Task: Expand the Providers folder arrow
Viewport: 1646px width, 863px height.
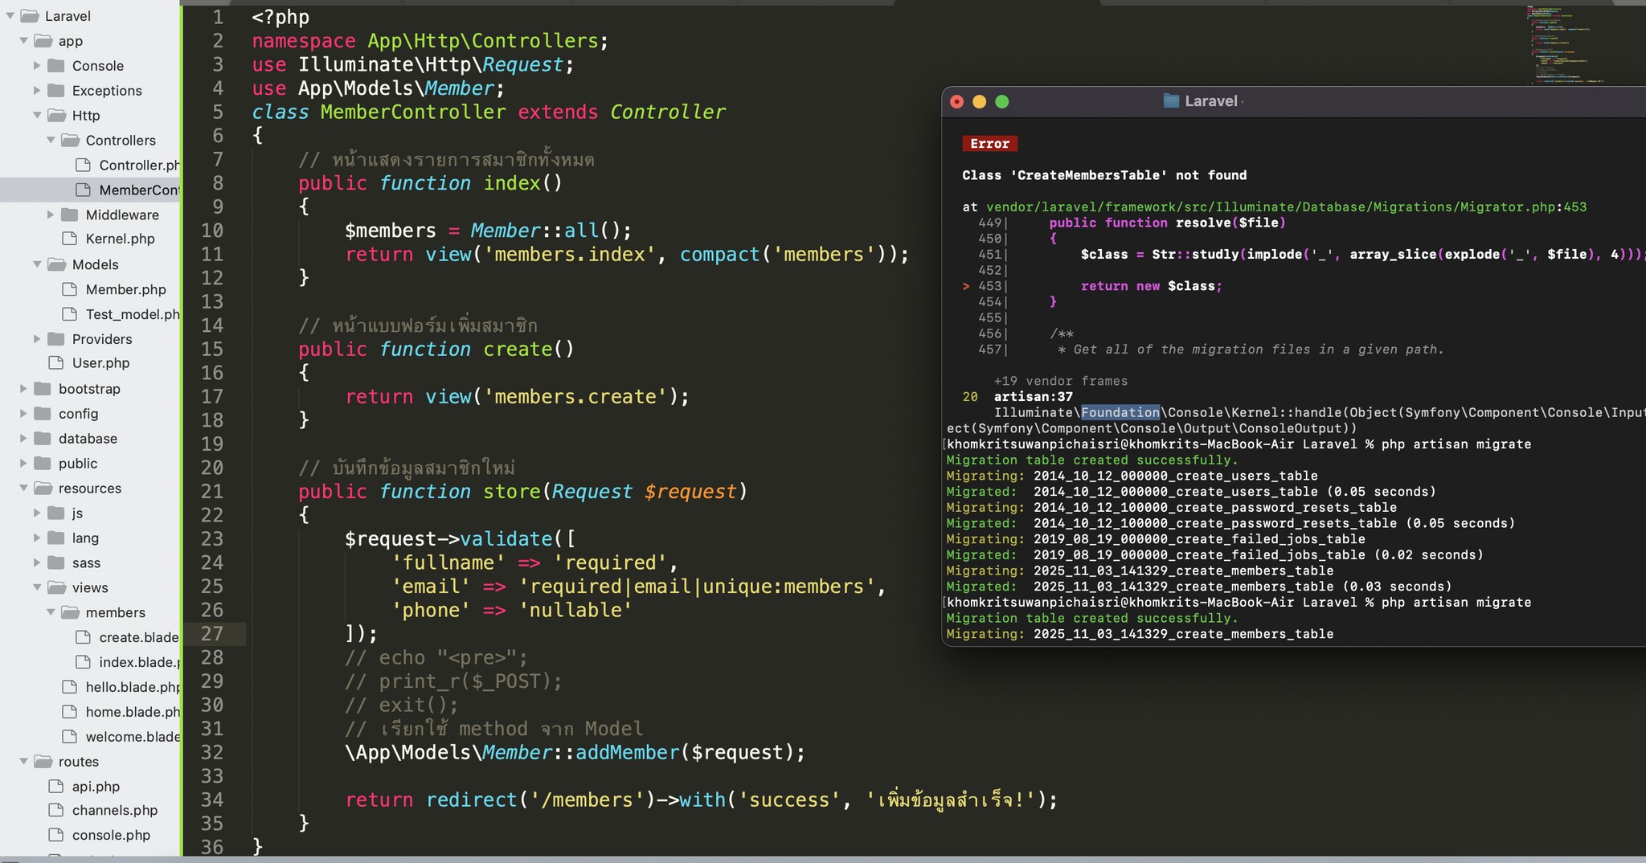Action: click(37, 339)
